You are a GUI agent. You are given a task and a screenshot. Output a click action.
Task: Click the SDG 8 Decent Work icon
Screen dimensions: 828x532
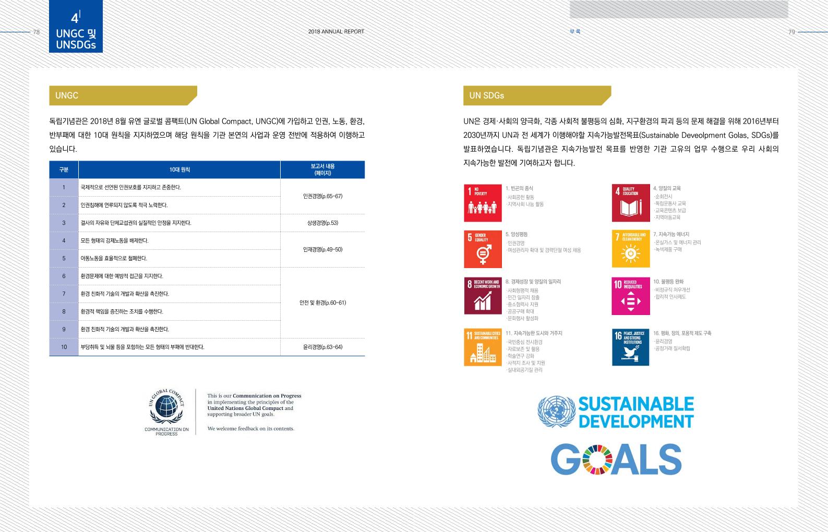pos(483,296)
